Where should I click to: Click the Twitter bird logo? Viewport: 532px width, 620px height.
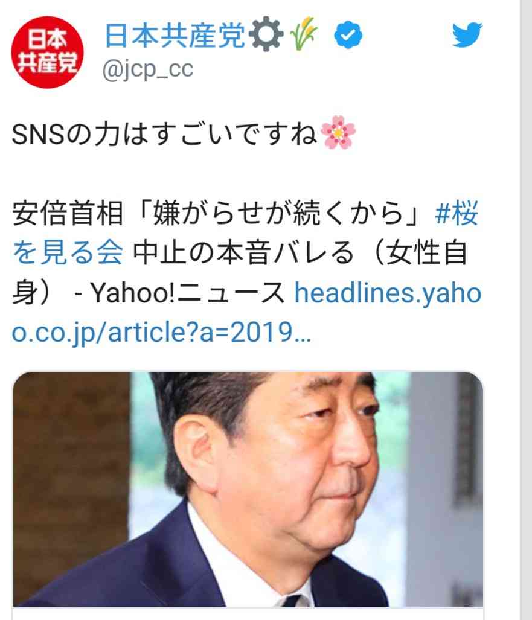click(467, 35)
